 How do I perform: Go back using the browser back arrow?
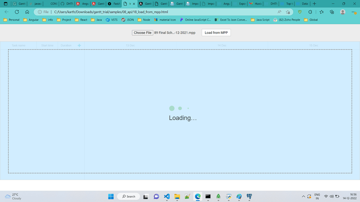tap(6, 11)
